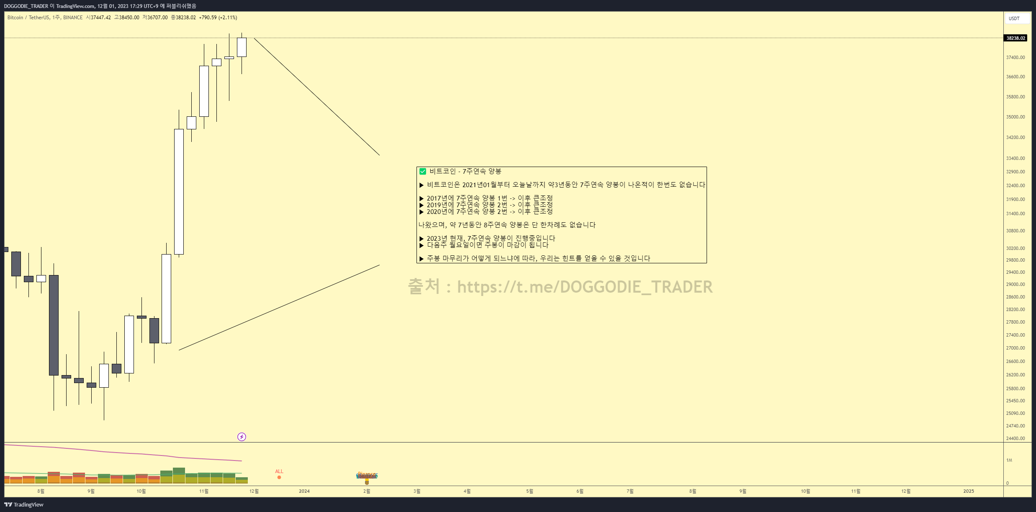Select the upper descending trend line
Image resolution: width=1036 pixels, height=512 pixels.
[316, 97]
